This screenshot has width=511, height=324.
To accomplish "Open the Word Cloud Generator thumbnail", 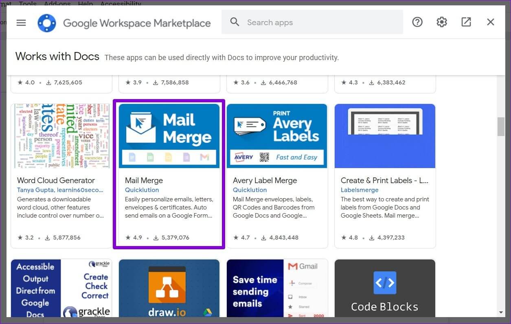I will (x=61, y=136).
